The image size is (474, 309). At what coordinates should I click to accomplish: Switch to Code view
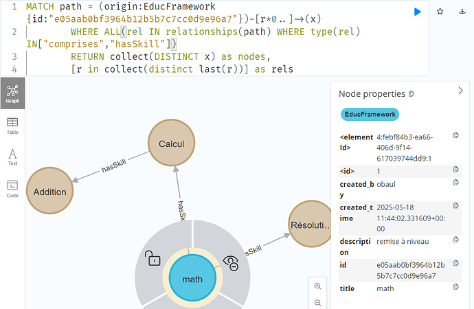[12, 189]
